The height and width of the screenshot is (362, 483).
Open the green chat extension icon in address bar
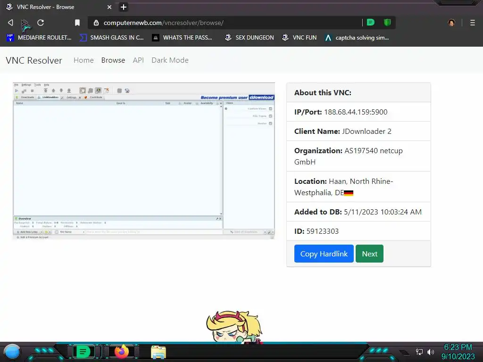371,23
